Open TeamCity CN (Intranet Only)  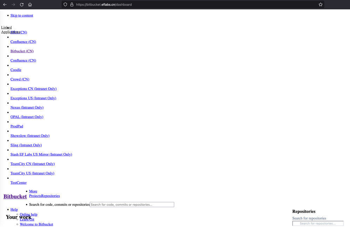33,164
